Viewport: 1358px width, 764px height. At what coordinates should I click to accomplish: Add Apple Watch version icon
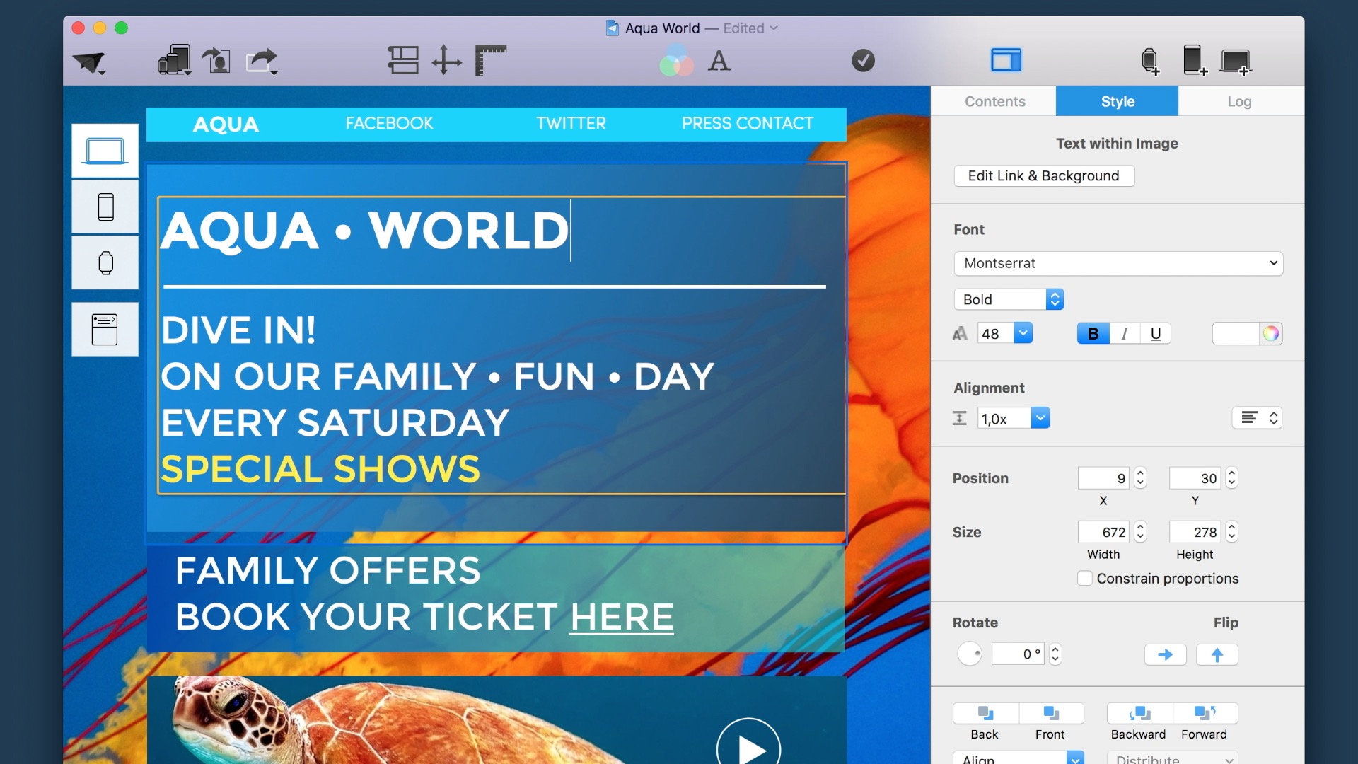(x=1151, y=61)
